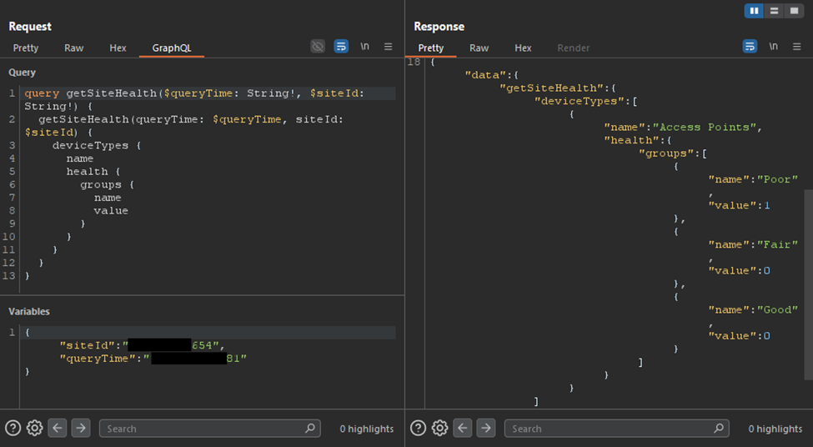Click Request search magnifier icon
Viewport: 813px width, 447px height.
tap(310, 429)
